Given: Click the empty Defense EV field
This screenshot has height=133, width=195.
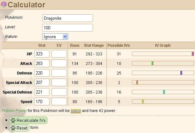Looking at the screenshot, I should pos(59,73).
